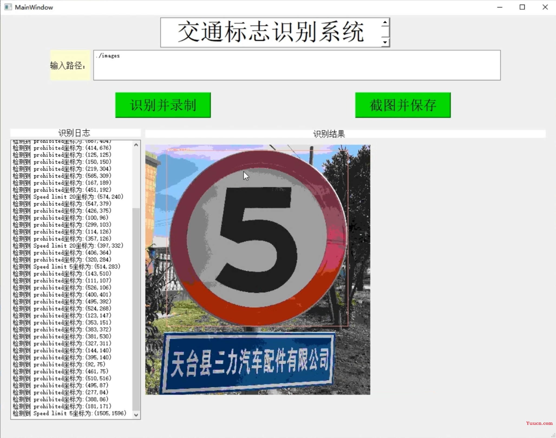
Task: Click the log scrollbar thumb
Action: 136,309
